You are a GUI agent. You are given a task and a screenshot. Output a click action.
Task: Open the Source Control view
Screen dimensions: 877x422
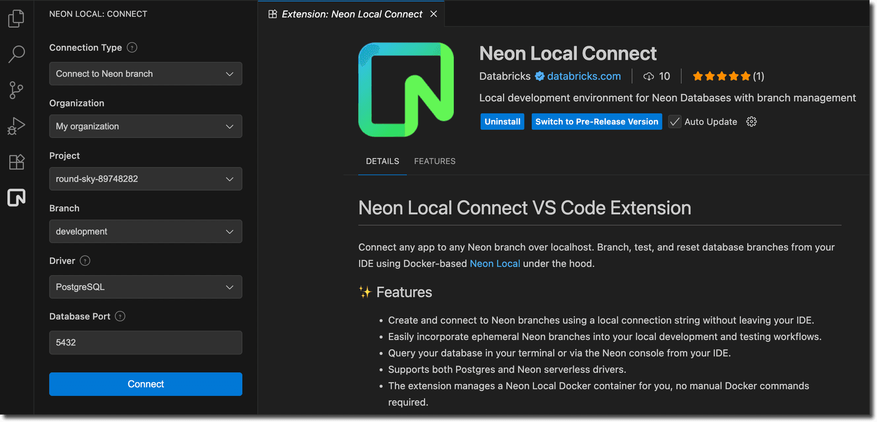[16, 90]
